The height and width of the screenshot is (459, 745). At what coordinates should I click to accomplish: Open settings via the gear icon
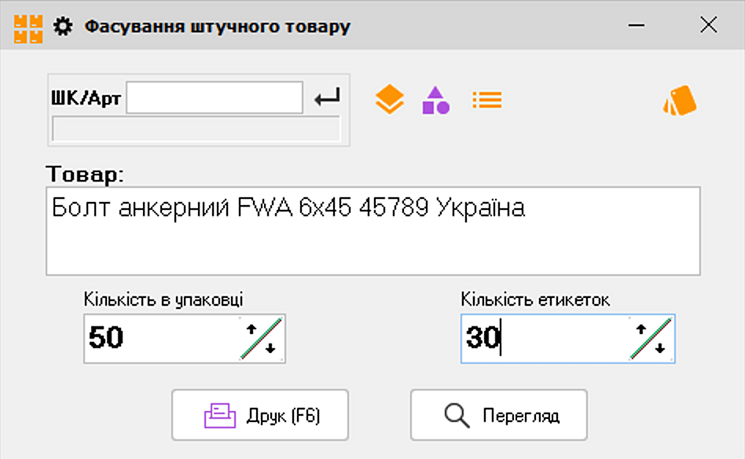coord(62,27)
